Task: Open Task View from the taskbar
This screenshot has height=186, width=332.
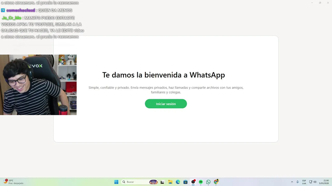Action: click(162, 182)
